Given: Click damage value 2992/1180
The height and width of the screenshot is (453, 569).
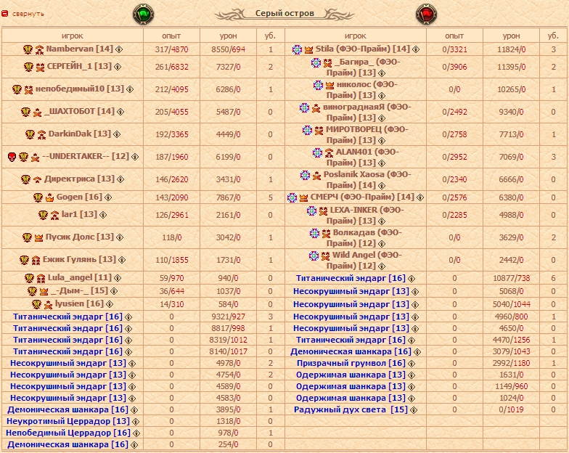Looking at the screenshot, I should [x=511, y=363].
